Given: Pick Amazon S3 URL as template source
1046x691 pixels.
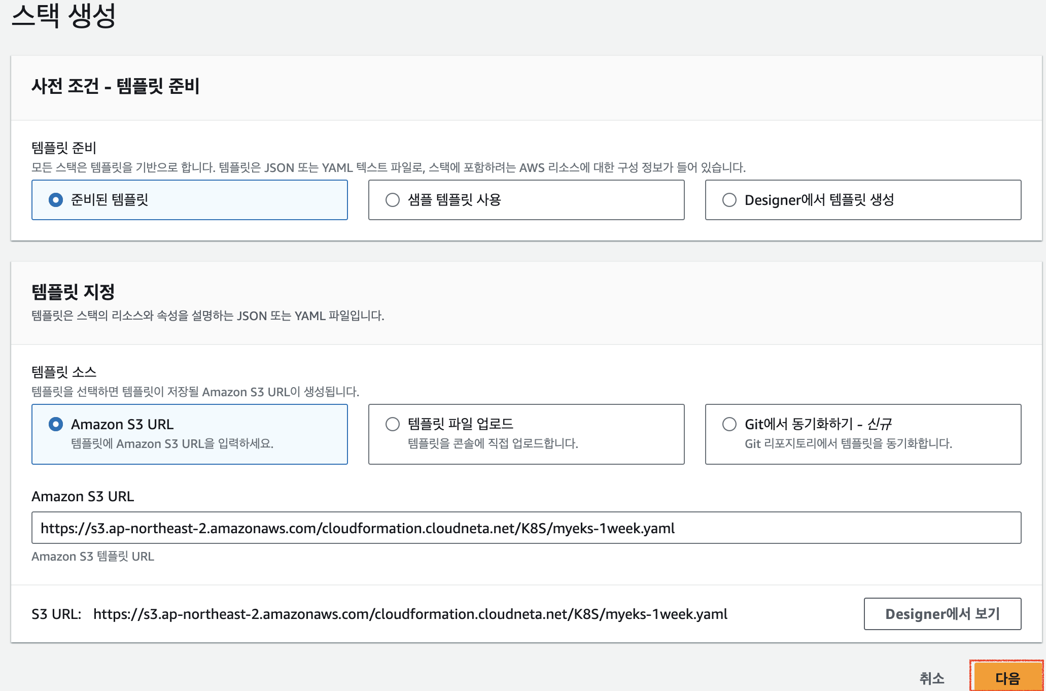Looking at the screenshot, I should click(x=56, y=424).
